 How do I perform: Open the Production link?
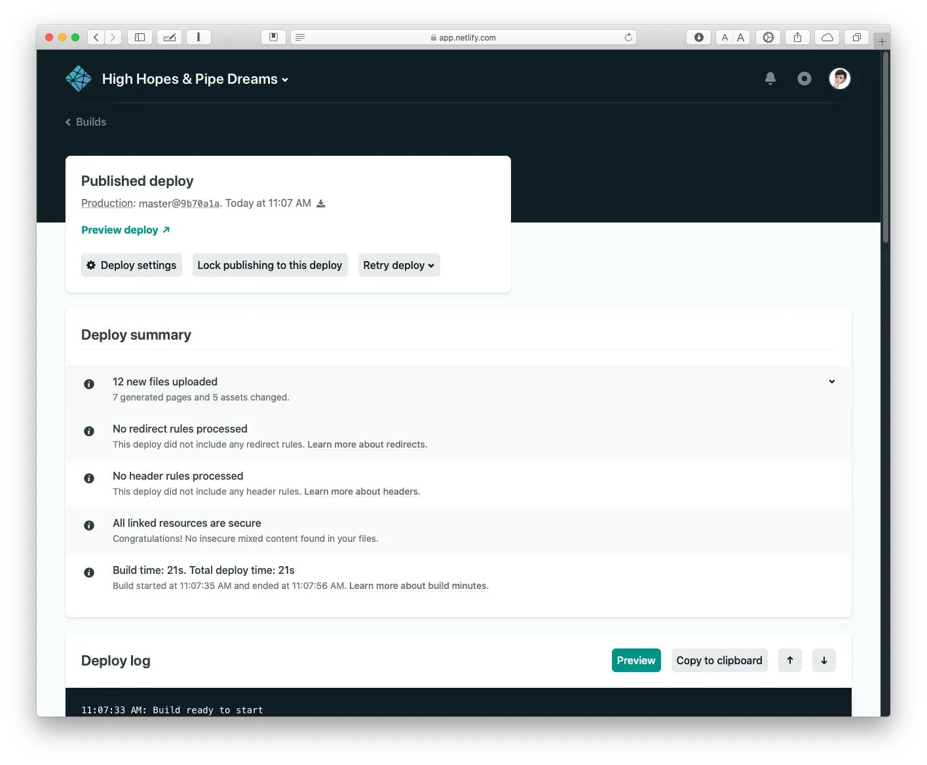[107, 204]
